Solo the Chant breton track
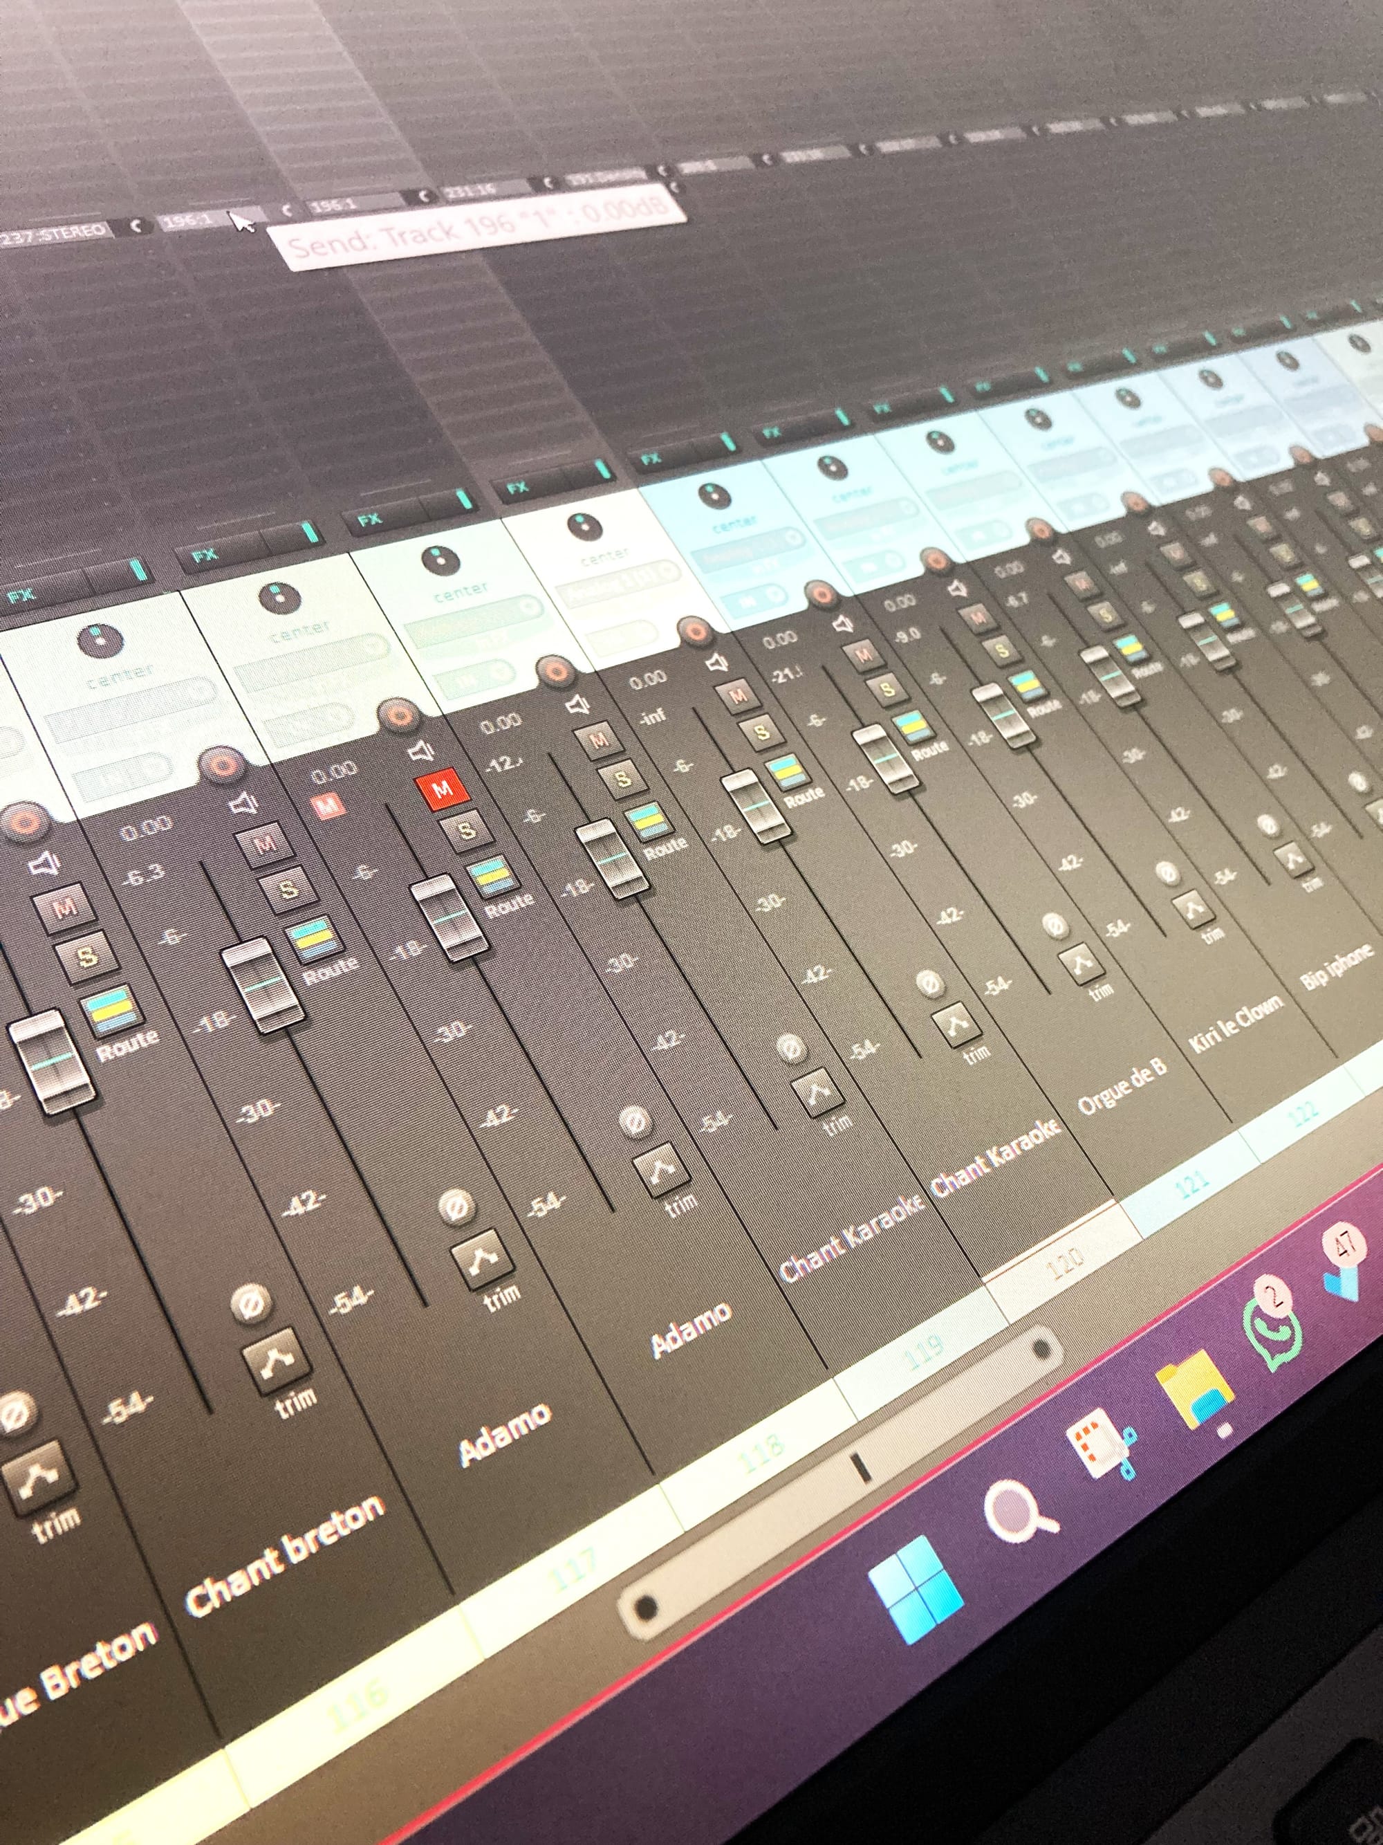The height and width of the screenshot is (1845, 1383). [x=86, y=957]
